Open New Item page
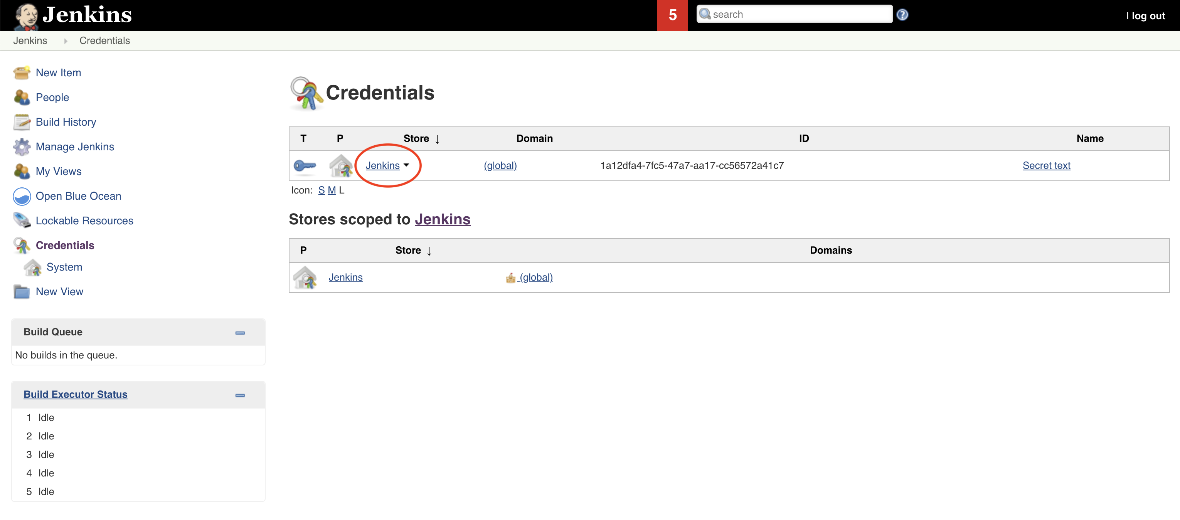1180x520 pixels. pos(58,72)
